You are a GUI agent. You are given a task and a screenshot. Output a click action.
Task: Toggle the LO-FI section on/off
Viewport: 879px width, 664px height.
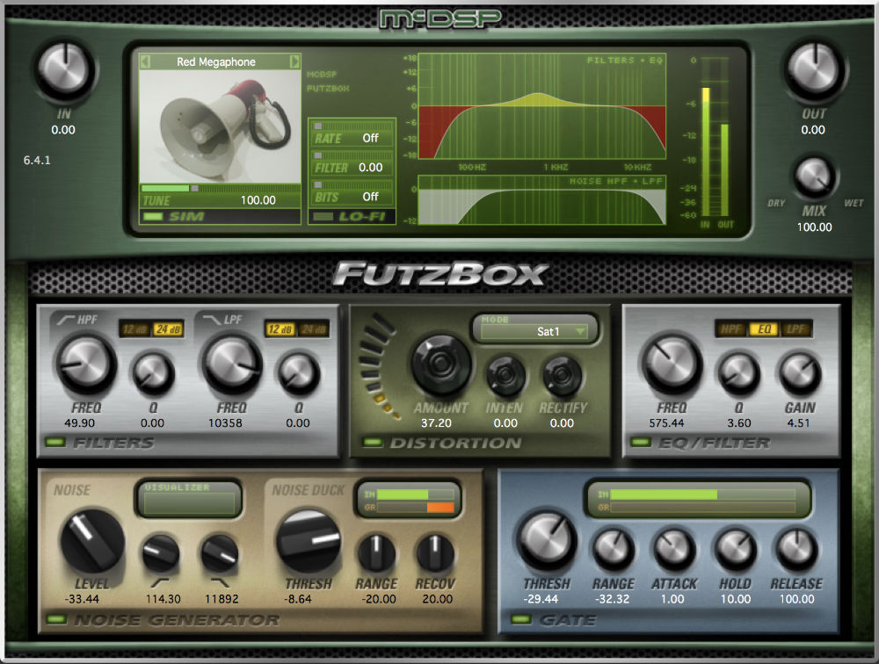(x=323, y=217)
